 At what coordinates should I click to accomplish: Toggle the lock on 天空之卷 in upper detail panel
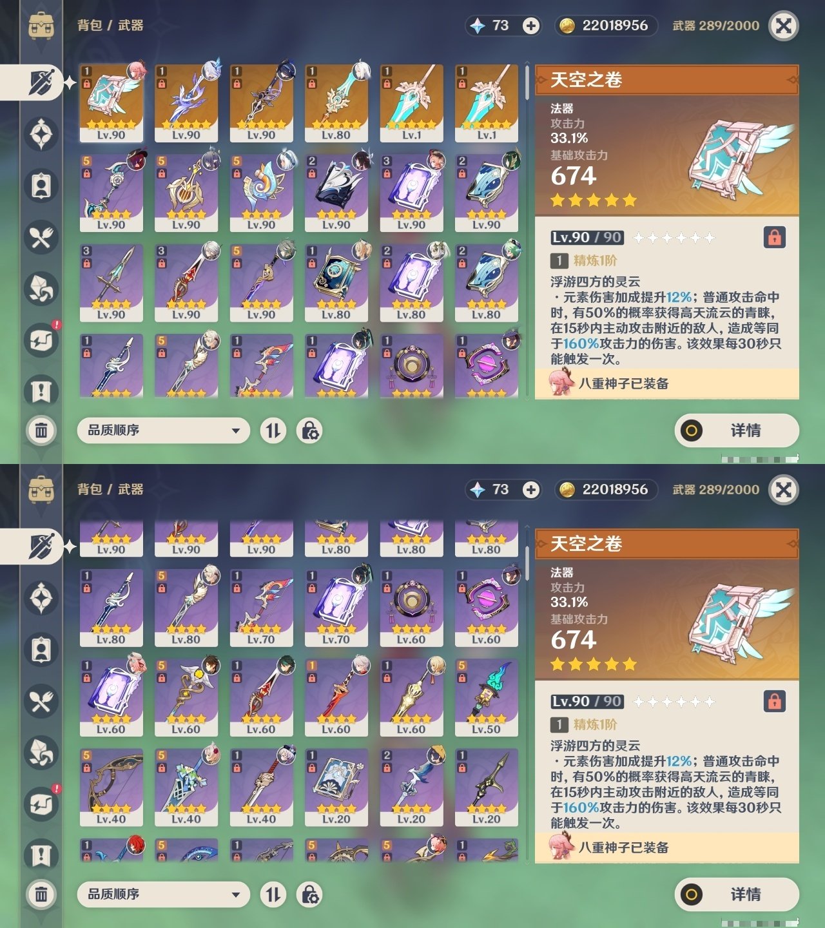click(x=774, y=237)
